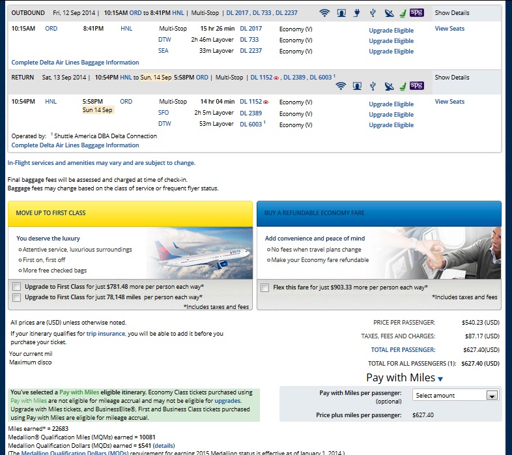Click the power outlet icon on outbound flight
Image resolution: width=512 pixels, height=455 pixels.
(x=357, y=13)
